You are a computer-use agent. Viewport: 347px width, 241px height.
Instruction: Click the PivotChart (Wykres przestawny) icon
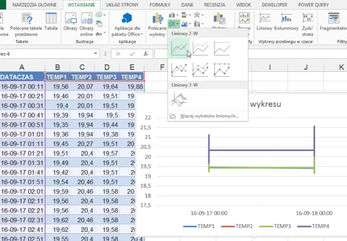tap(219, 18)
